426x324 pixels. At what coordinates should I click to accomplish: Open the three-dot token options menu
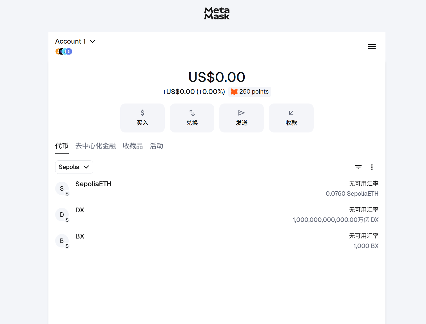click(x=372, y=167)
